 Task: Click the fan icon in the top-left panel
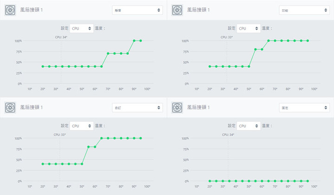tap(10, 10)
